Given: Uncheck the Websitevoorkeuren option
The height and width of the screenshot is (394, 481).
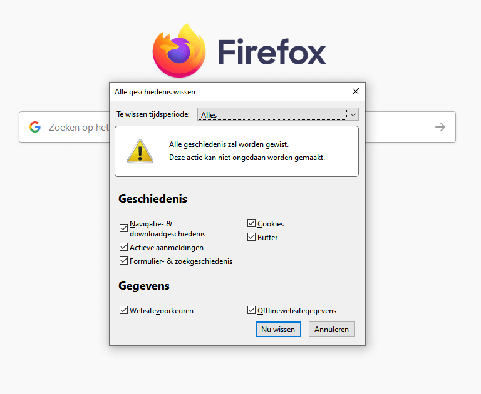Looking at the screenshot, I should pos(123,310).
